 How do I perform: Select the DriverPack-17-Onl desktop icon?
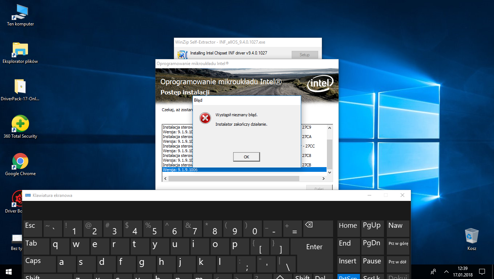(20, 90)
